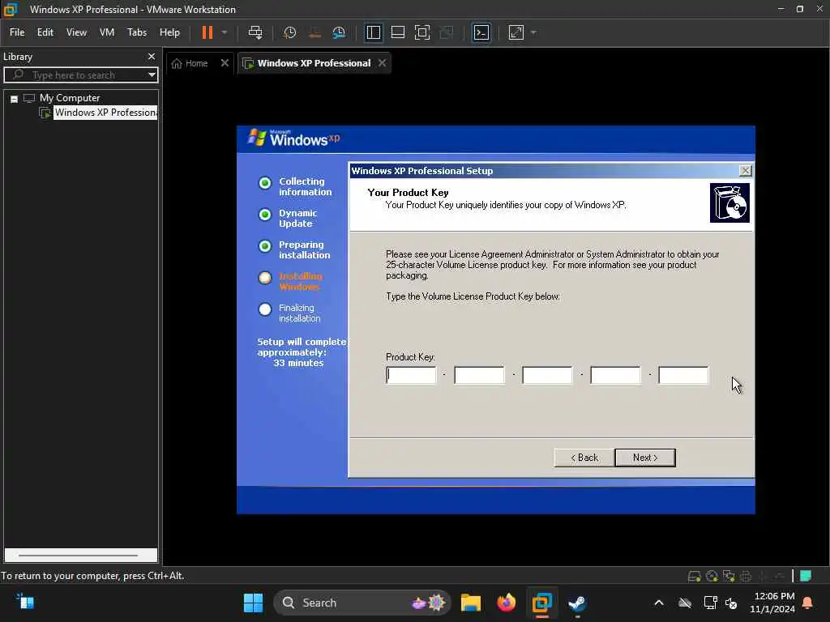830x622 pixels.
Task: Open the clock and date 12:06 PM
Action: tap(772, 603)
